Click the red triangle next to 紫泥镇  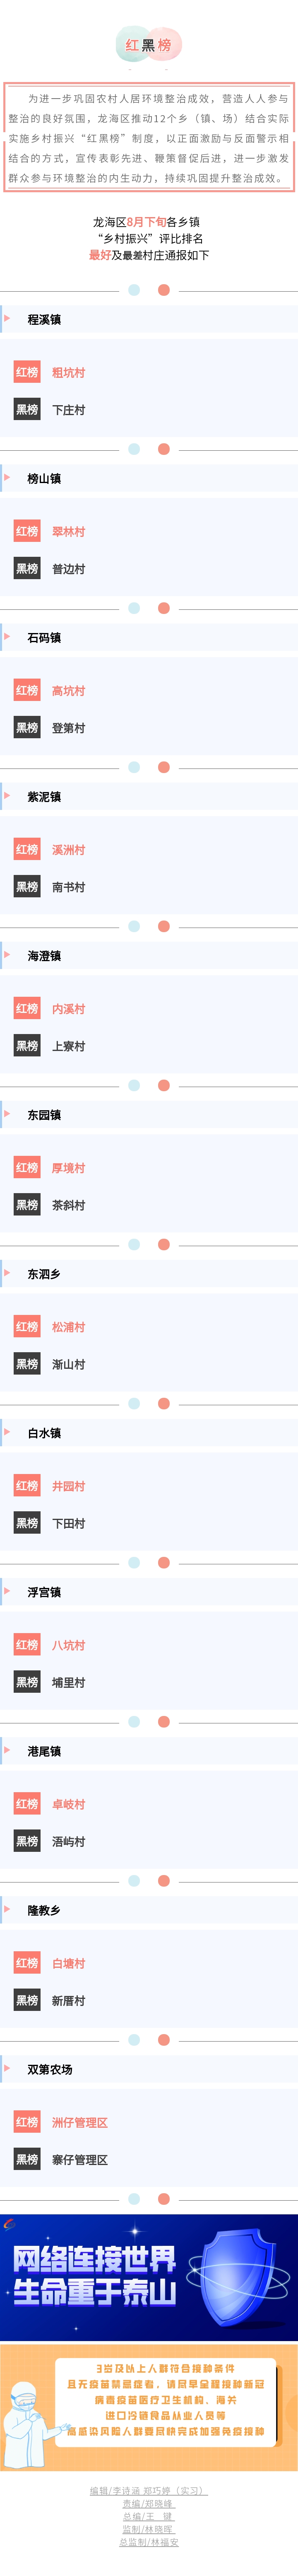[x=7, y=796]
